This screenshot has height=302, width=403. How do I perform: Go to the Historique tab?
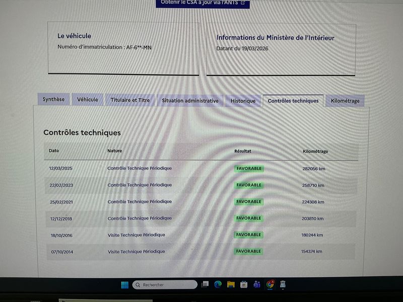click(x=243, y=101)
